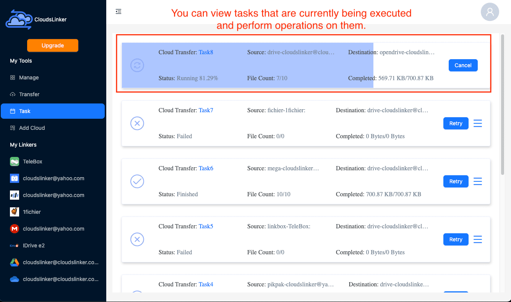
Task: Click the Add Cloud icon
Action: (13, 128)
